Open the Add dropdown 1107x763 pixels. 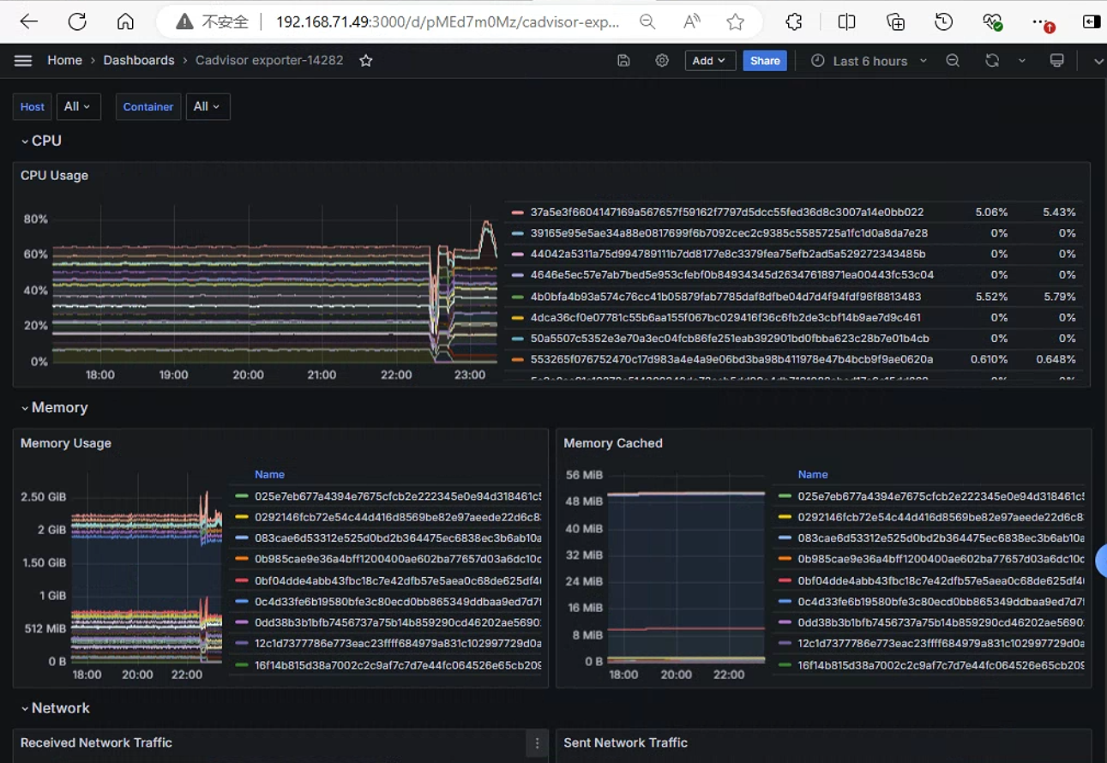coord(710,61)
